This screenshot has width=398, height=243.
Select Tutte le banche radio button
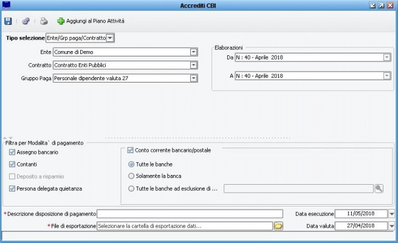click(131, 165)
